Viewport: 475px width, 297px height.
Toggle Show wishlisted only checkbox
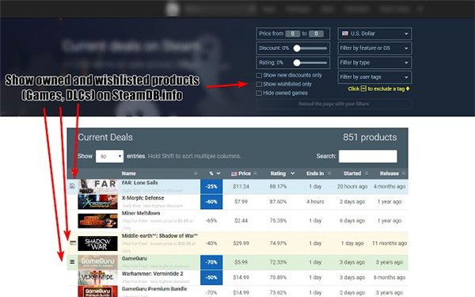coord(259,84)
